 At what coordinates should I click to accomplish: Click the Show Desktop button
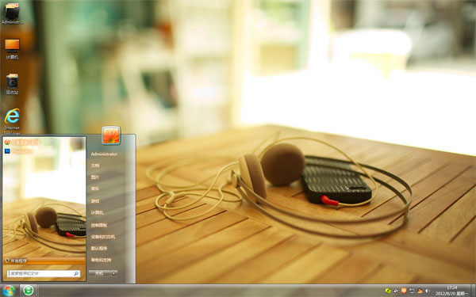pos(473,291)
